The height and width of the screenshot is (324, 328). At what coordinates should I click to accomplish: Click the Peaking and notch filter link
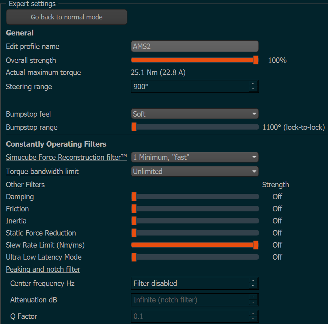pyautogui.click(x=43, y=269)
